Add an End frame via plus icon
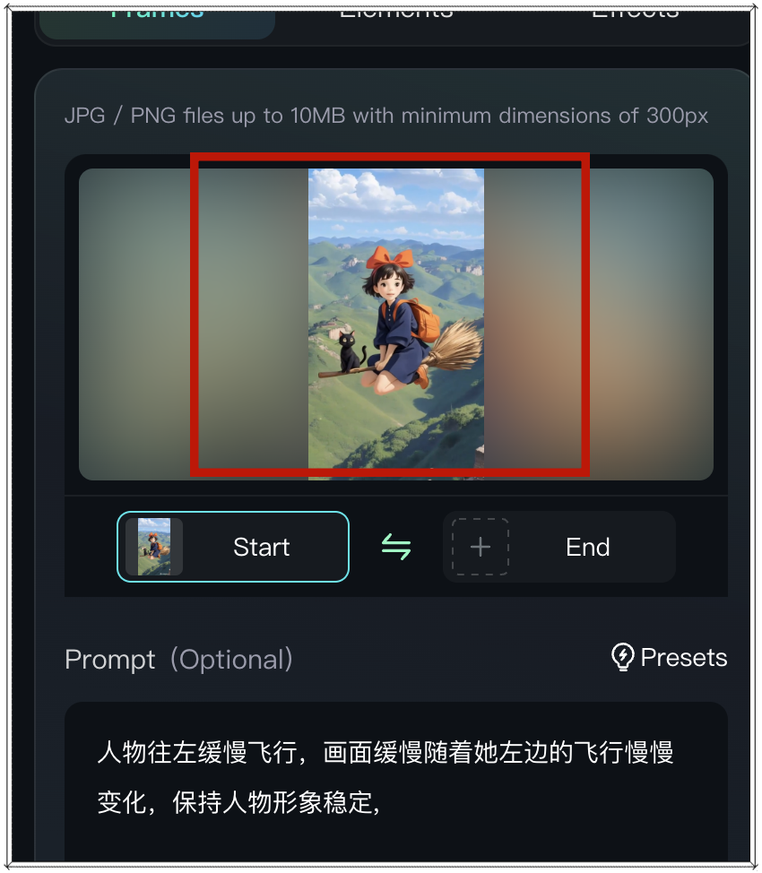Screen dimensions: 762x873 click(481, 547)
